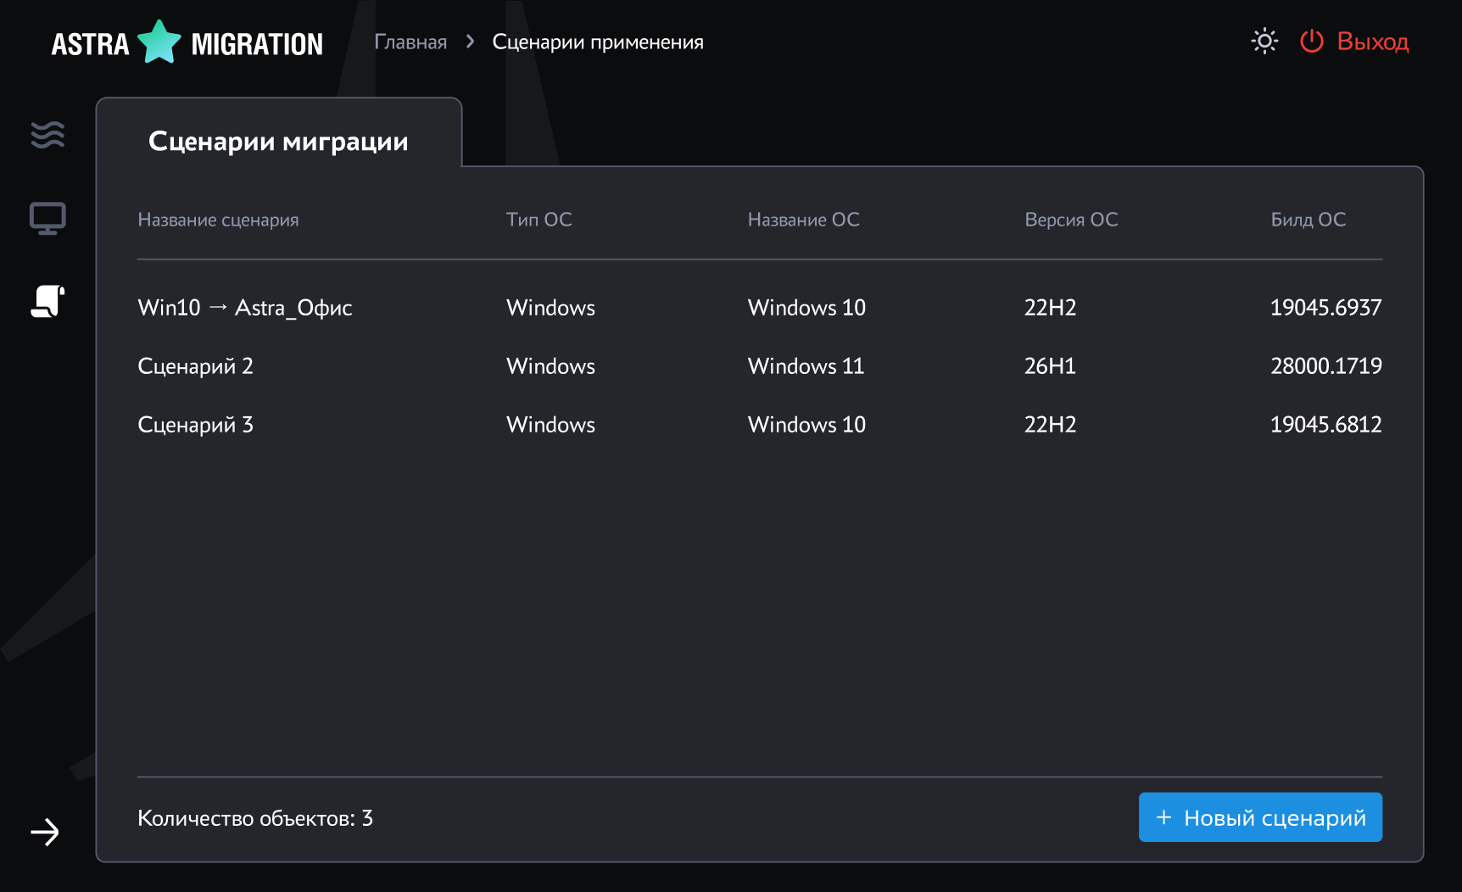The image size is (1462, 892).
Task: Sort by Версия ОС column header
Action: (x=1071, y=220)
